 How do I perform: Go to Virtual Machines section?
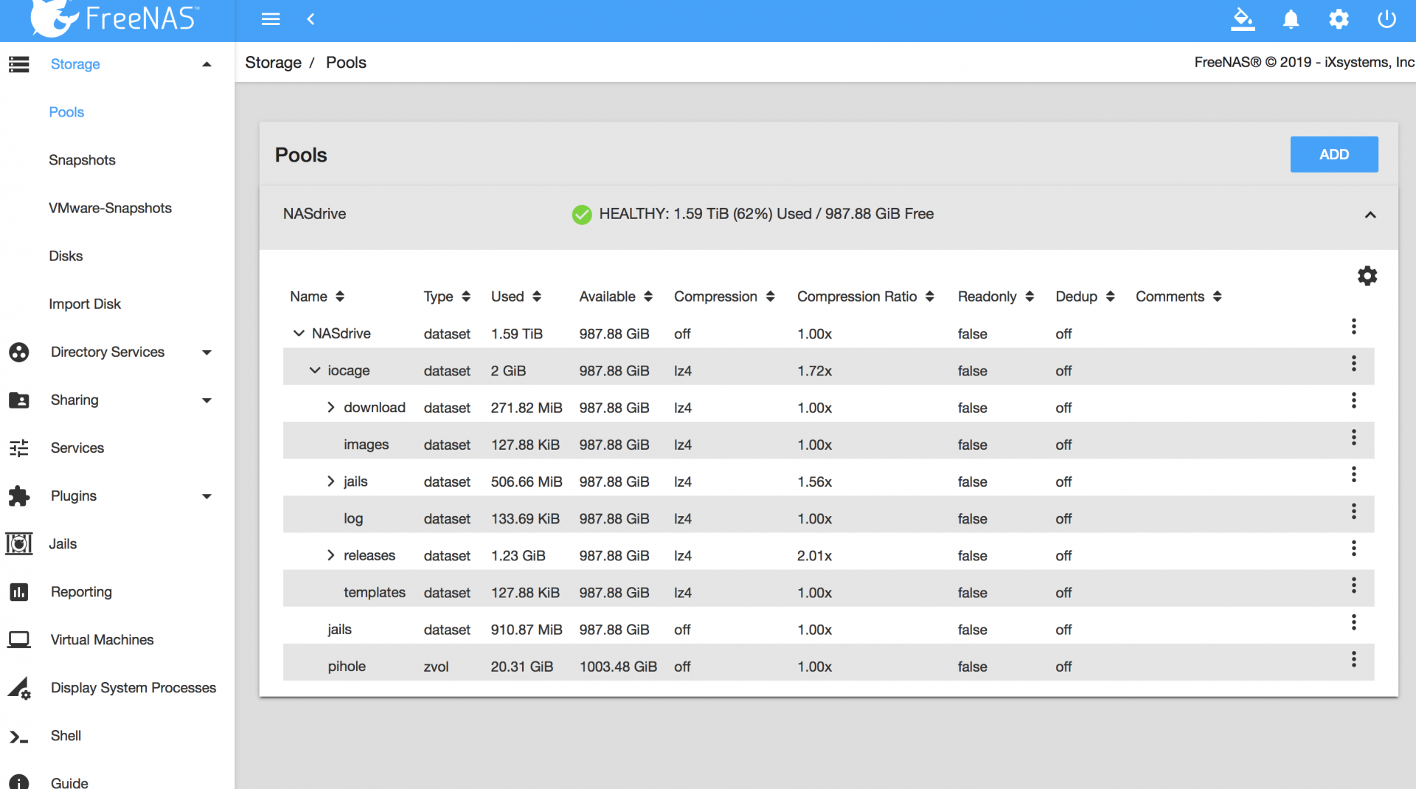pos(102,639)
